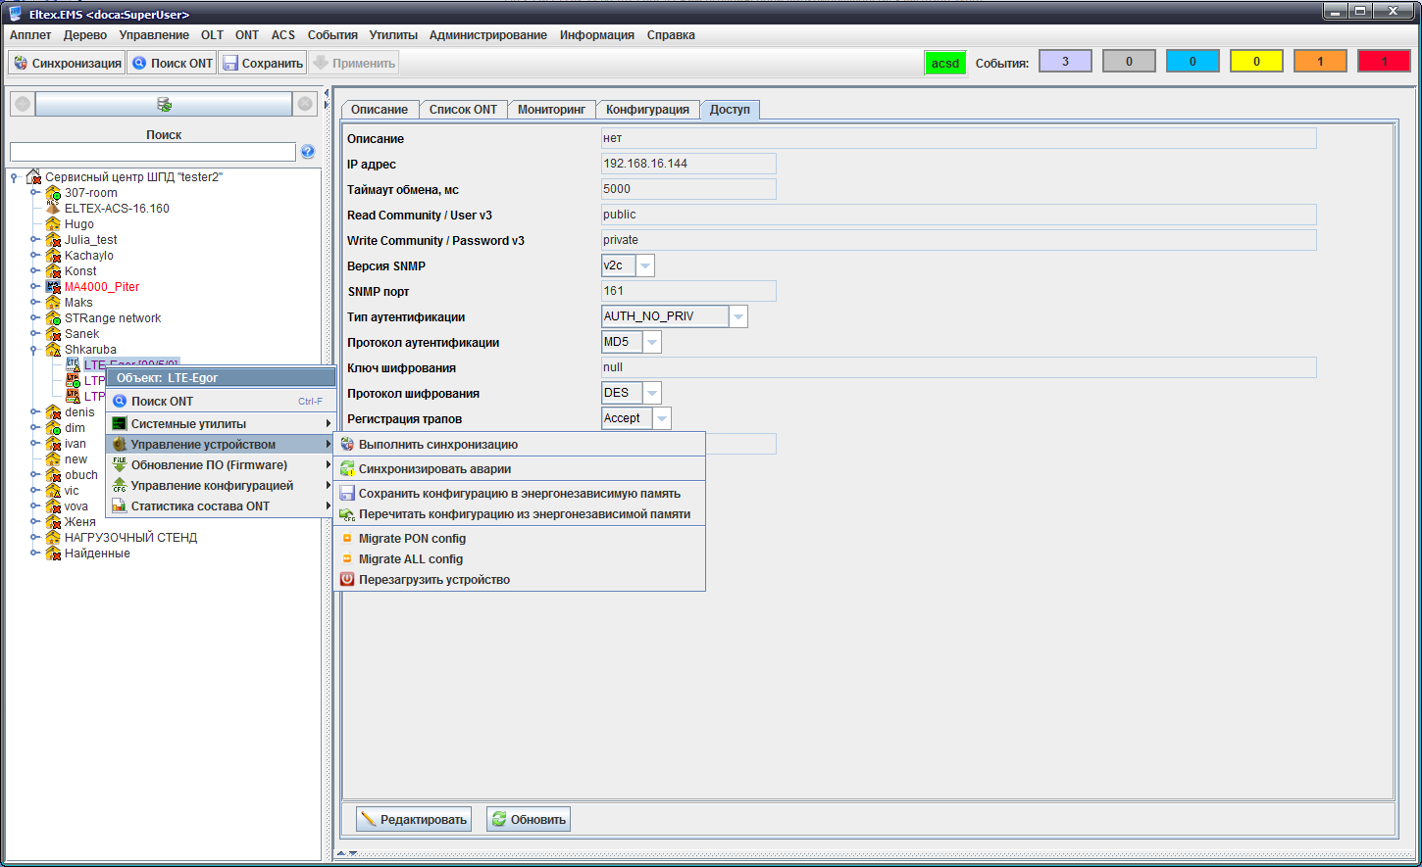The height and width of the screenshot is (867, 1422).
Task: Click the database icon button above search
Action: pyautogui.click(x=164, y=104)
